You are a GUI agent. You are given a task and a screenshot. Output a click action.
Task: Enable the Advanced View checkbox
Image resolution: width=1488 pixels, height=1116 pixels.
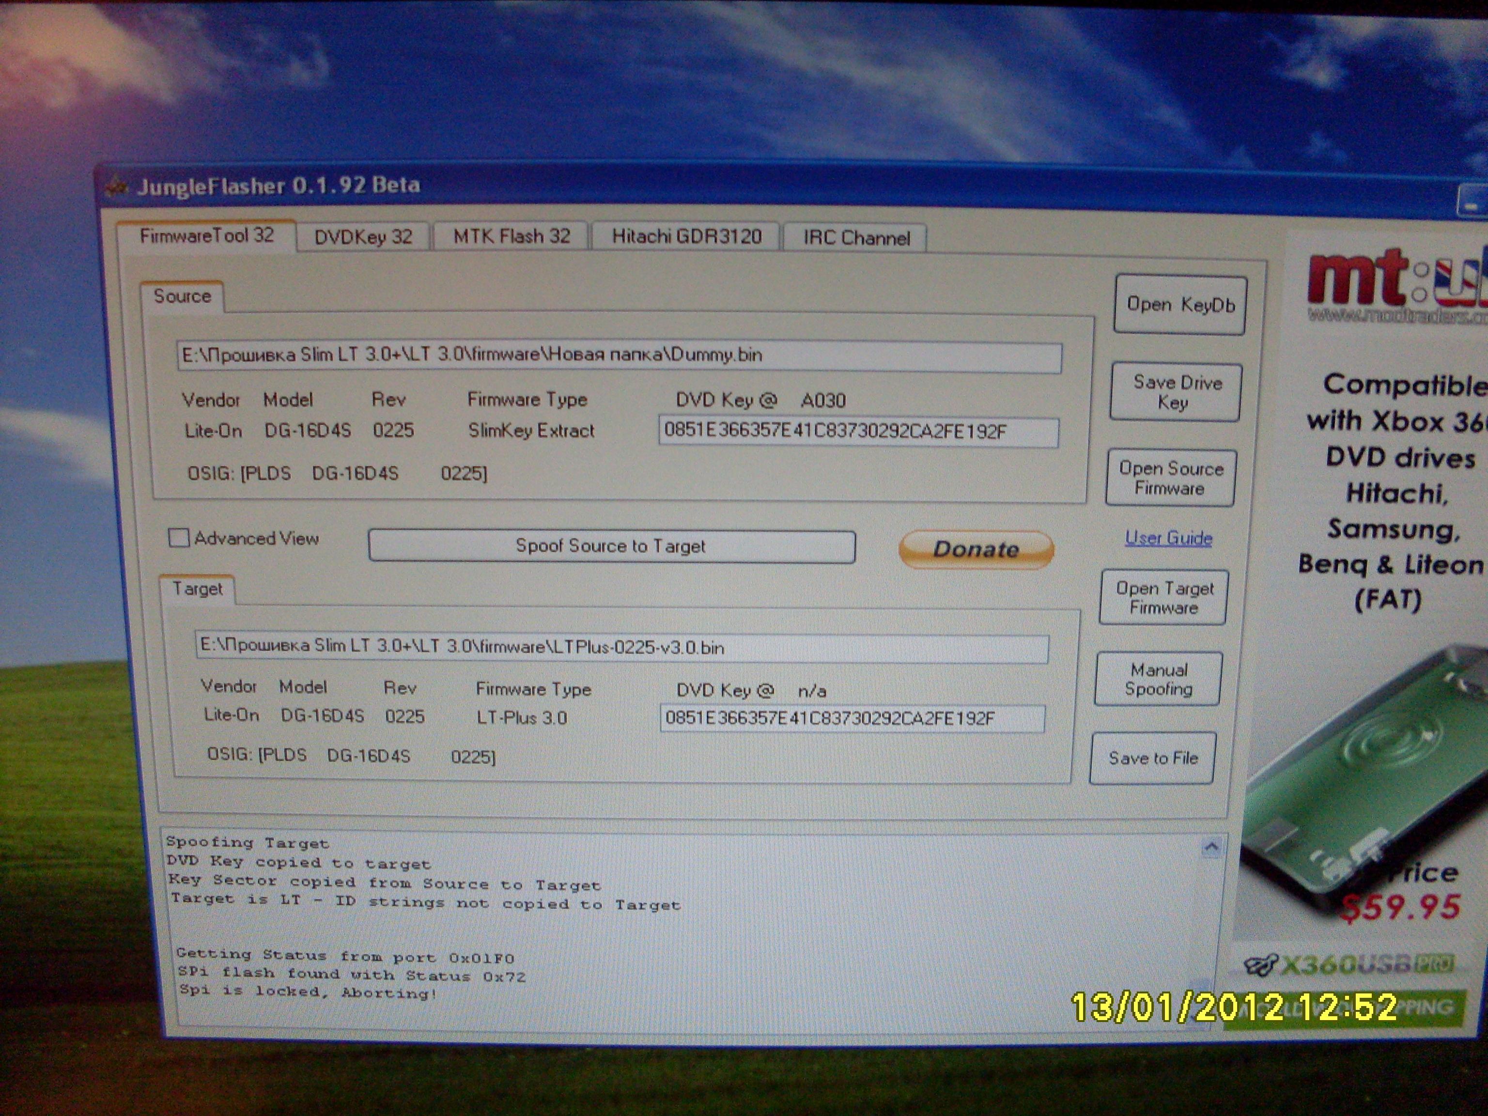pyautogui.click(x=178, y=538)
